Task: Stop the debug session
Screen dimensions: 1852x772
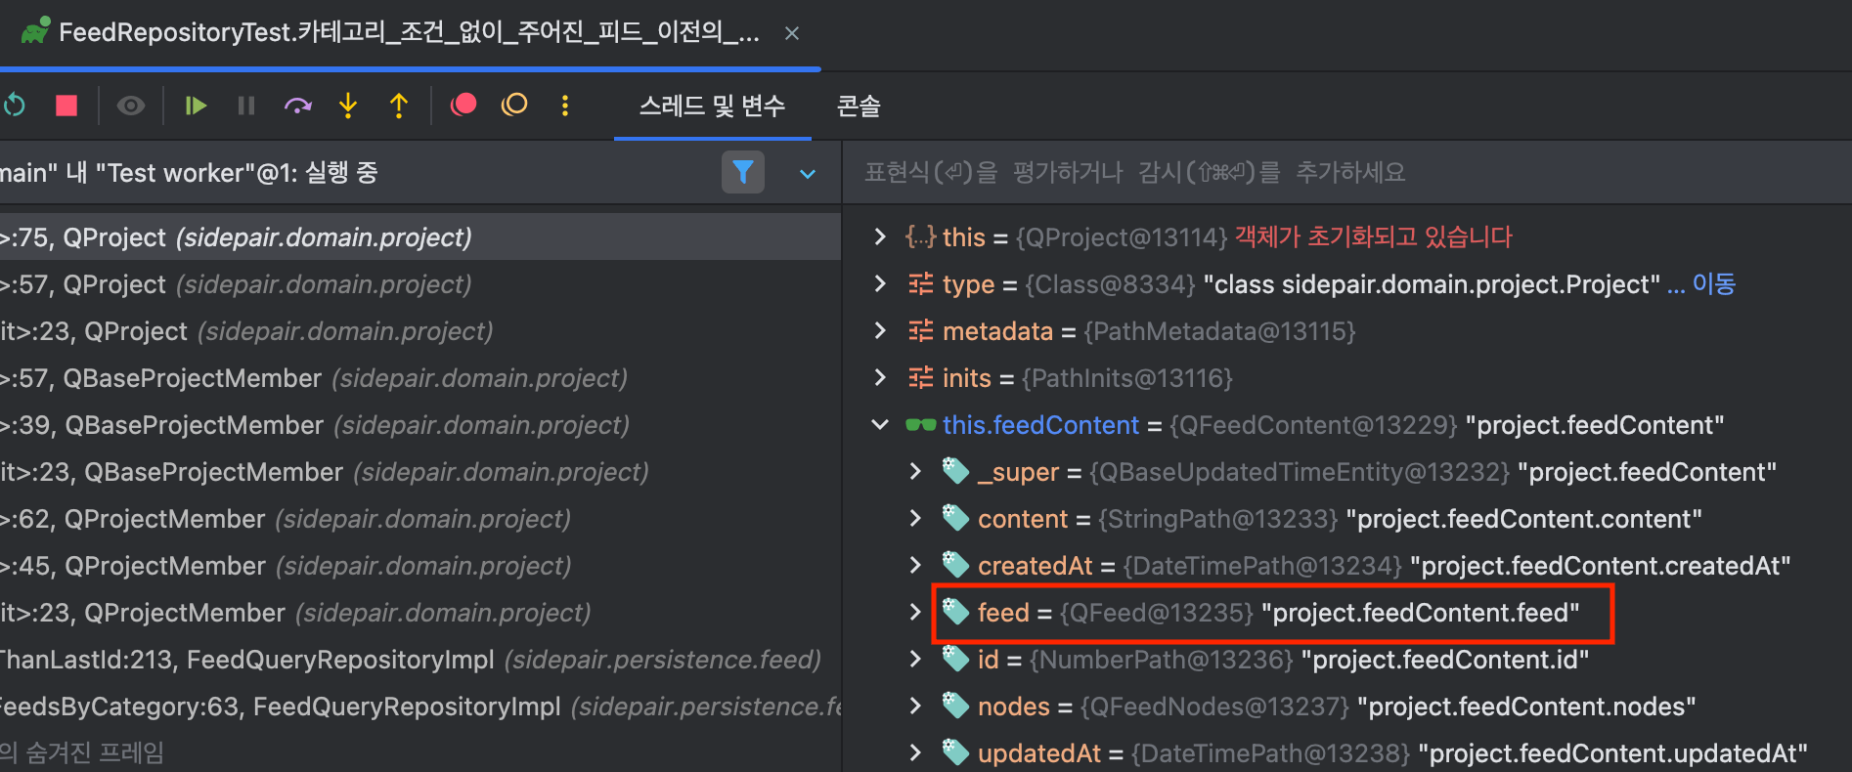Action: pos(66,106)
